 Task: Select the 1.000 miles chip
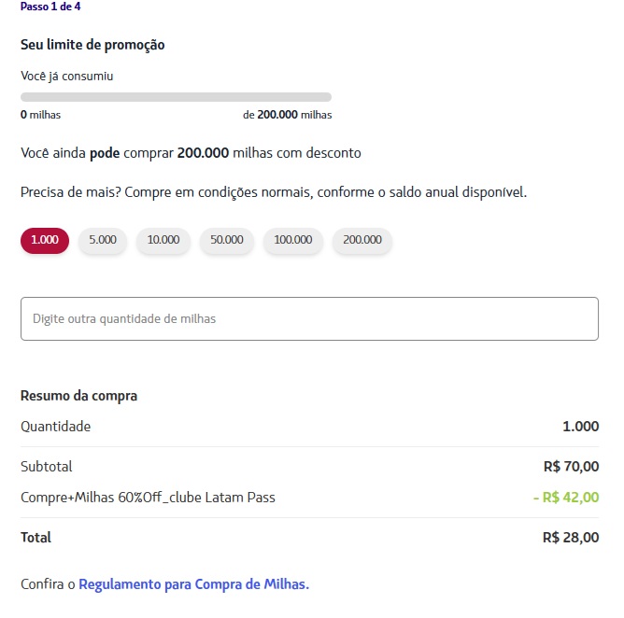(45, 240)
